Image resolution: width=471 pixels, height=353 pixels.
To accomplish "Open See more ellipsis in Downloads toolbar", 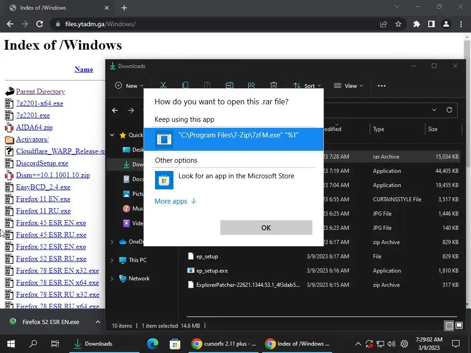I will pyautogui.click(x=381, y=86).
